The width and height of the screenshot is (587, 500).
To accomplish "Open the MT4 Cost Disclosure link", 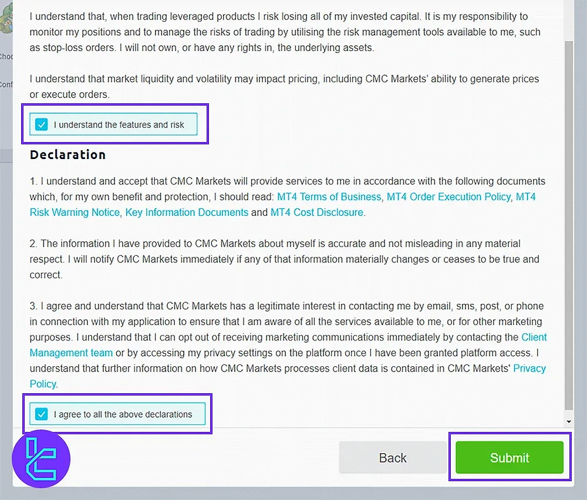I will 317,212.
